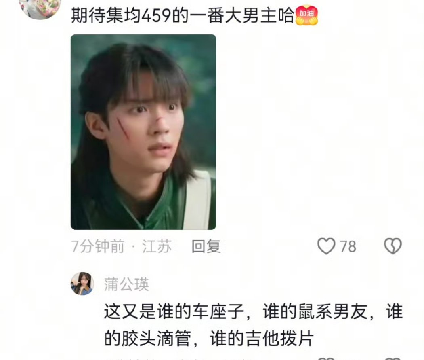Viewport: 424px width, 360px height.
Task: Tap the 7分钟前 timestamp
Action: coord(98,246)
